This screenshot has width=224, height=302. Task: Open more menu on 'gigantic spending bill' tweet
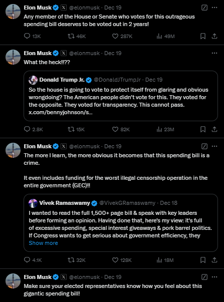[x=214, y=277]
